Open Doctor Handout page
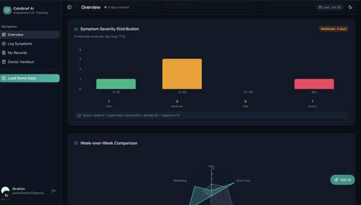361x205 pixels. (x=30, y=62)
